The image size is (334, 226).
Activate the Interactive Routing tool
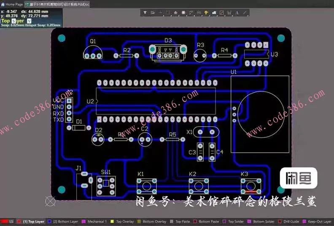coord(191,13)
